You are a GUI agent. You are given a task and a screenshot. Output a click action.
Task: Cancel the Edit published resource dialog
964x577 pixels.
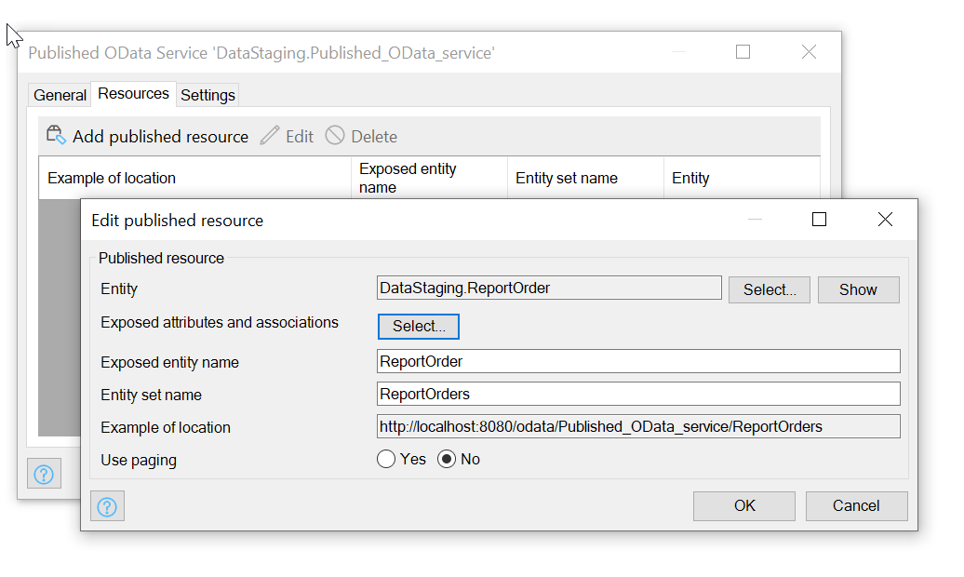click(x=855, y=505)
